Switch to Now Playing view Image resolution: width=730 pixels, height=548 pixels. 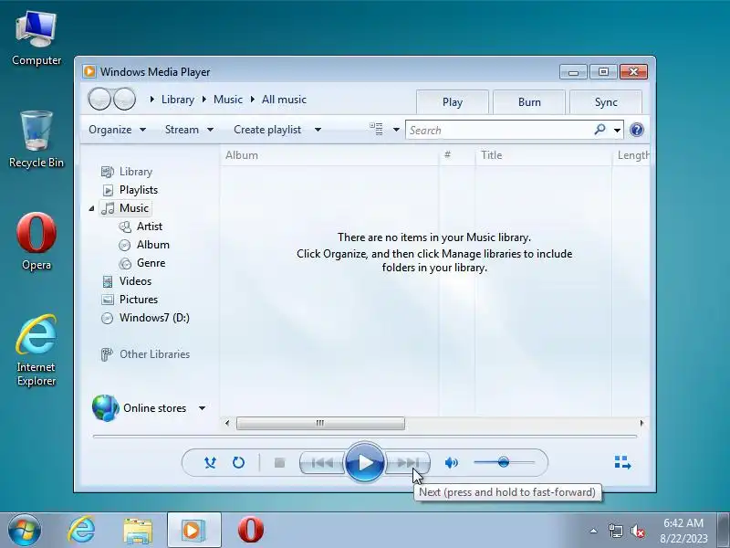click(622, 463)
